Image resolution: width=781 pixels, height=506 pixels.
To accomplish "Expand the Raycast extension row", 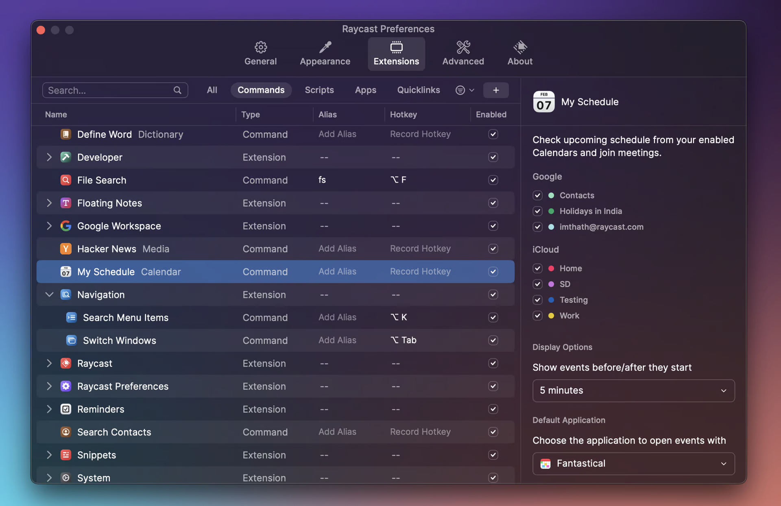I will click(x=49, y=363).
